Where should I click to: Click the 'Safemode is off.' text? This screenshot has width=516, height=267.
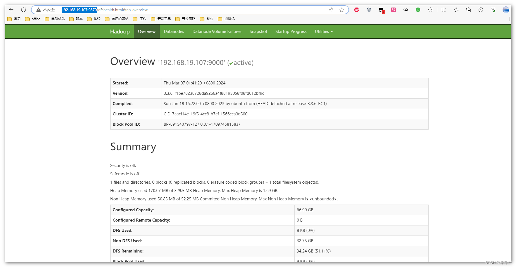pyautogui.click(x=125, y=174)
